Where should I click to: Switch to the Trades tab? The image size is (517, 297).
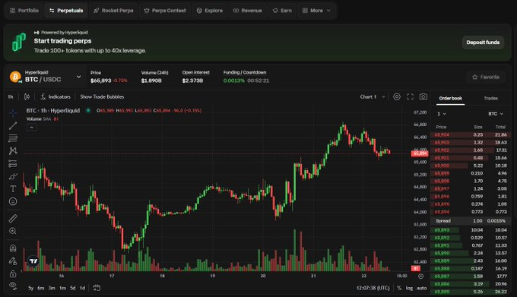pyautogui.click(x=490, y=98)
